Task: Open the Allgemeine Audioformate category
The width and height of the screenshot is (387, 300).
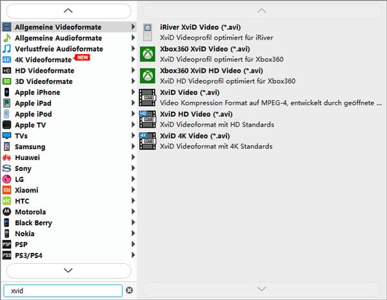Action: pyautogui.click(x=69, y=38)
